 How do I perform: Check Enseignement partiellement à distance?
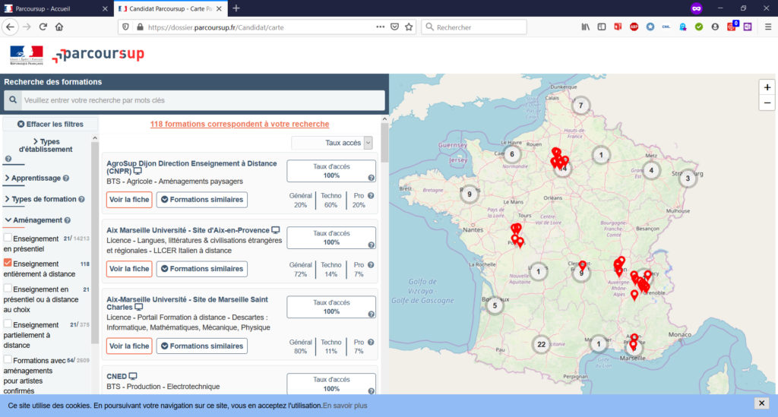(x=8, y=324)
